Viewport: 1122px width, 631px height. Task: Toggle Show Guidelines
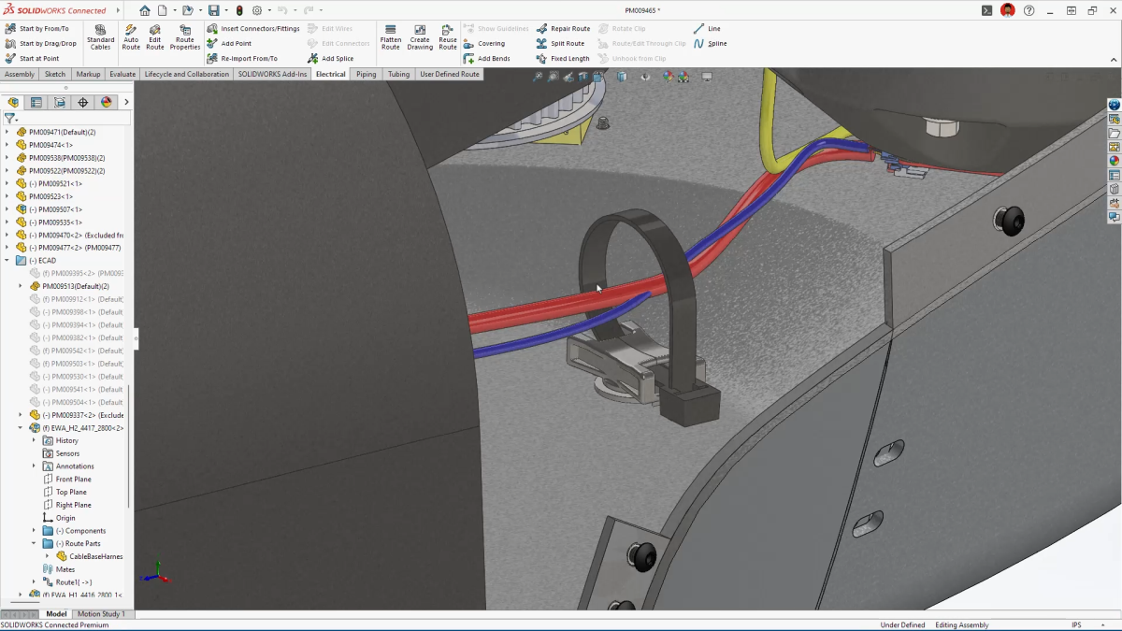point(504,28)
